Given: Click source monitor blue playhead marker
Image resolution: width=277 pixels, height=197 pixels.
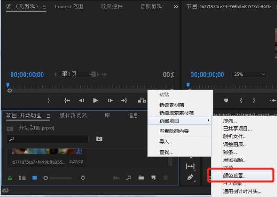Looking at the screenshot, I should (8, 85).
